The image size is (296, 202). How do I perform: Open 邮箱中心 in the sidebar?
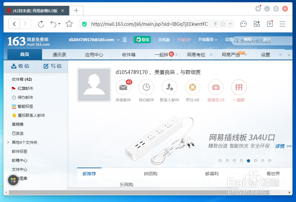(x=20, y=161)
